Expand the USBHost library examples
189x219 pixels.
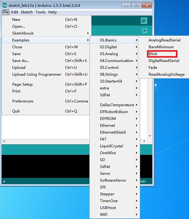tap(114, 207)
